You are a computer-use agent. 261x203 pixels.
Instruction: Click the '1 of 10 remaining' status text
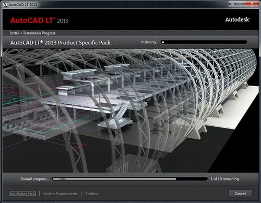click(x=224, y=179)
